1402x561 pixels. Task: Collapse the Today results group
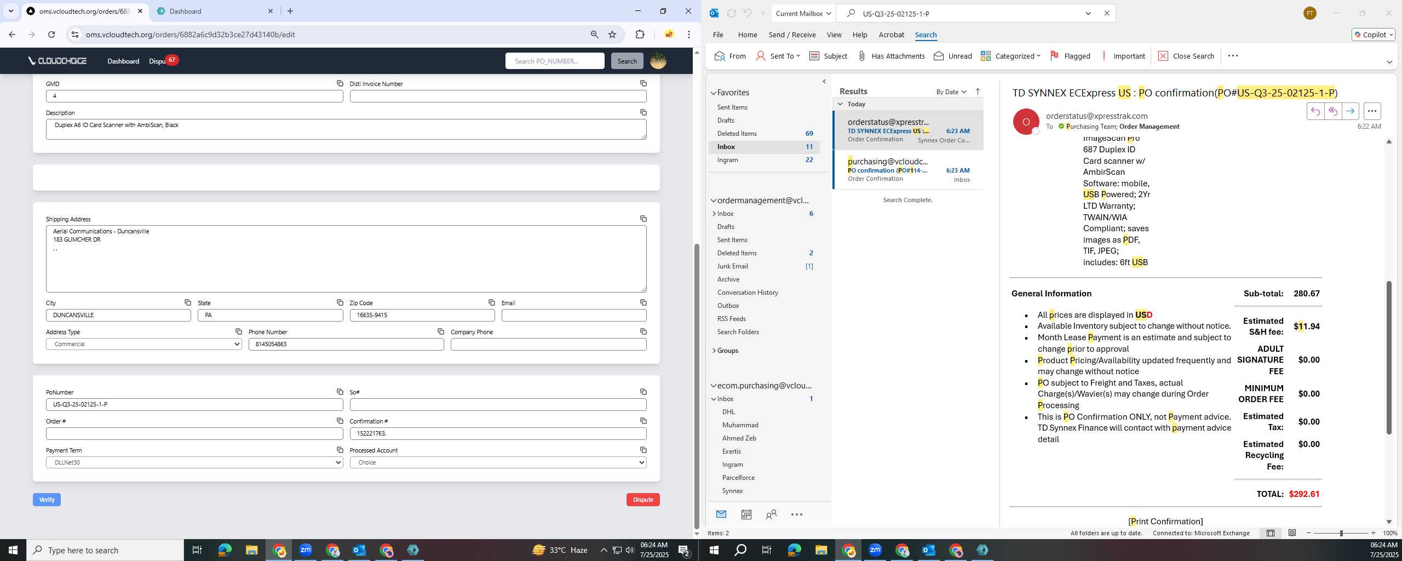click(x=840, y=104)
